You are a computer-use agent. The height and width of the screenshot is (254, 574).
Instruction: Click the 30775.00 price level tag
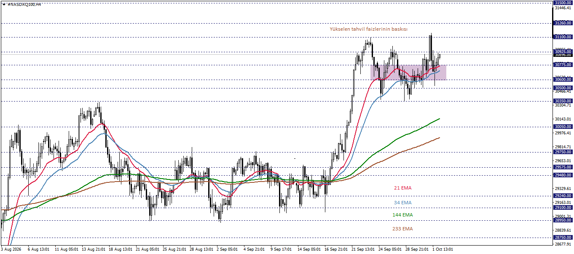tap(563, 64)
